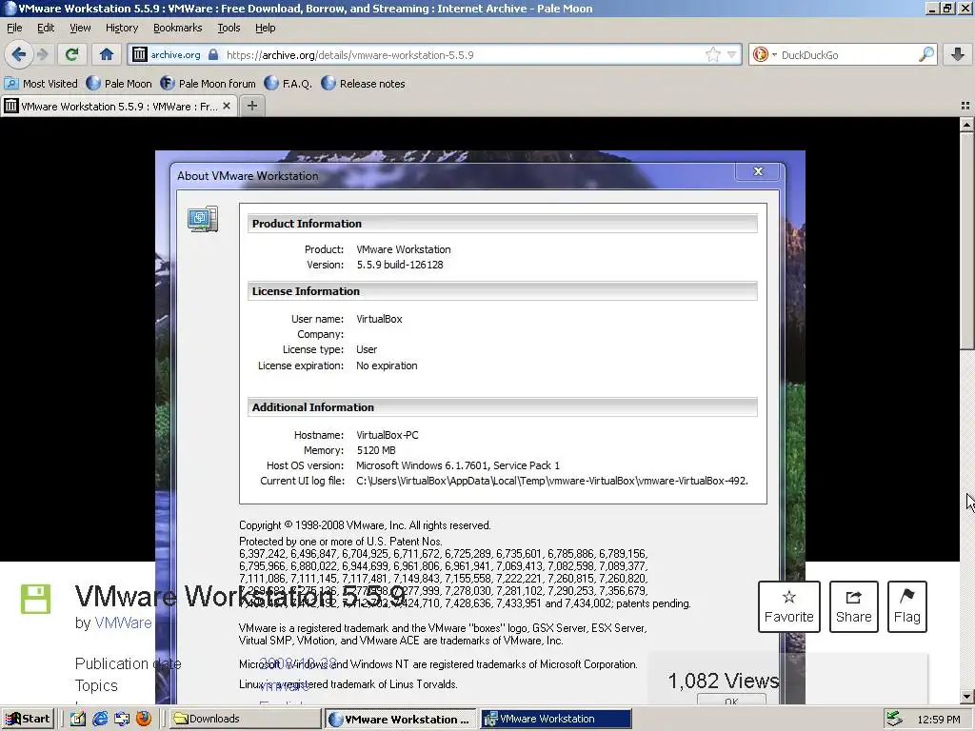The height and width of the screenshot is (731, 975).
Task: Open the Most Visited bookmark folder
Action: point(41,84)
